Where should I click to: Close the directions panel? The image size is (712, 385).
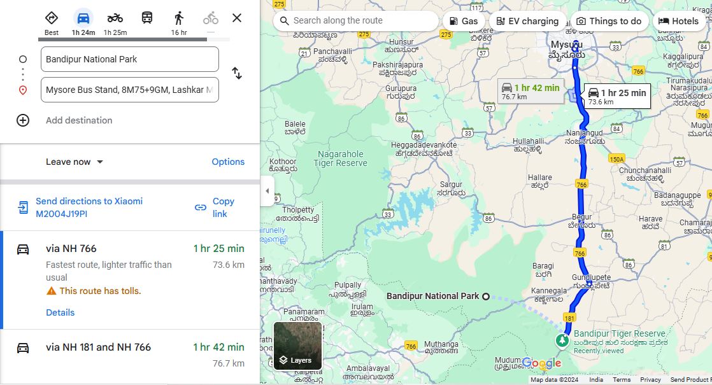236,18
